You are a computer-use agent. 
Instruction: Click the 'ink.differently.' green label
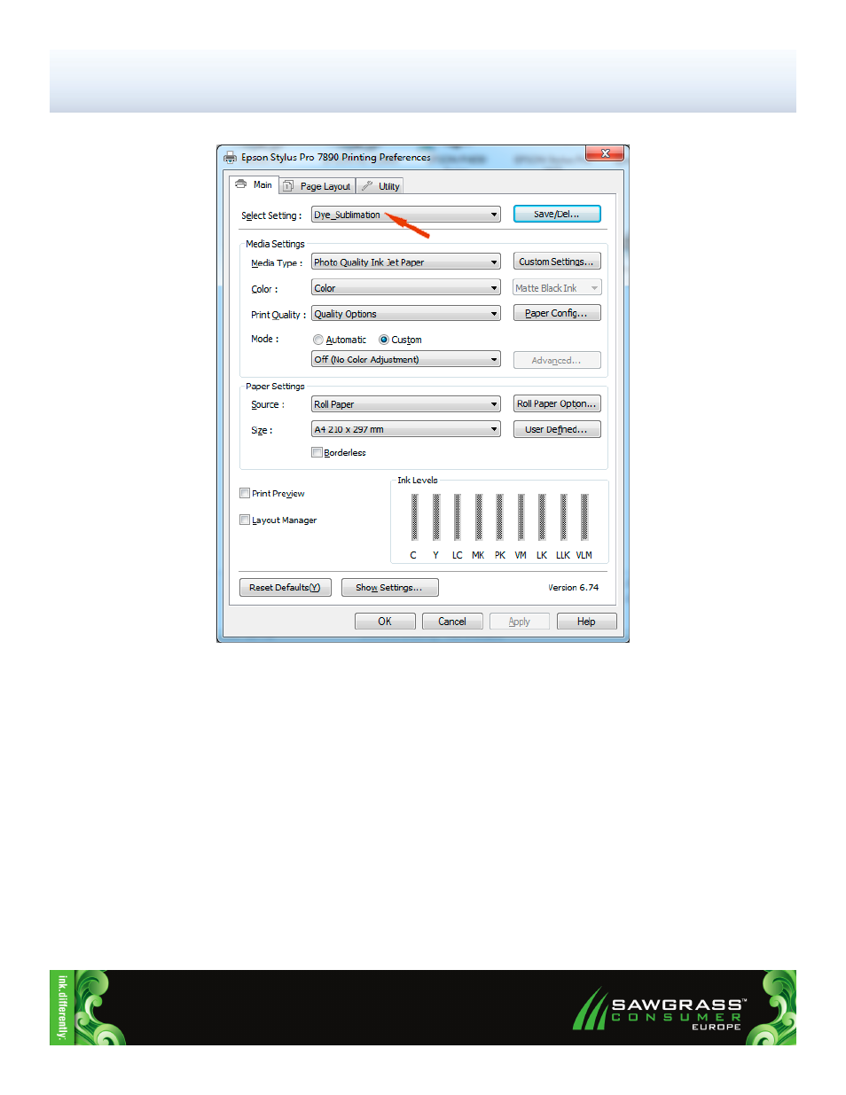[x=61, y=1007]
